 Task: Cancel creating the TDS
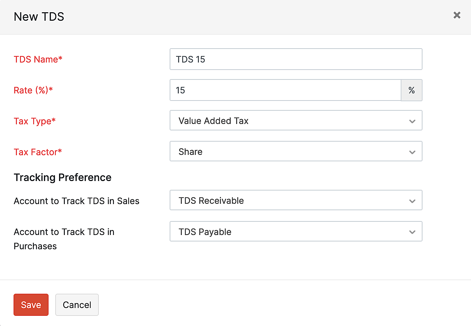[x=77, y=305]
